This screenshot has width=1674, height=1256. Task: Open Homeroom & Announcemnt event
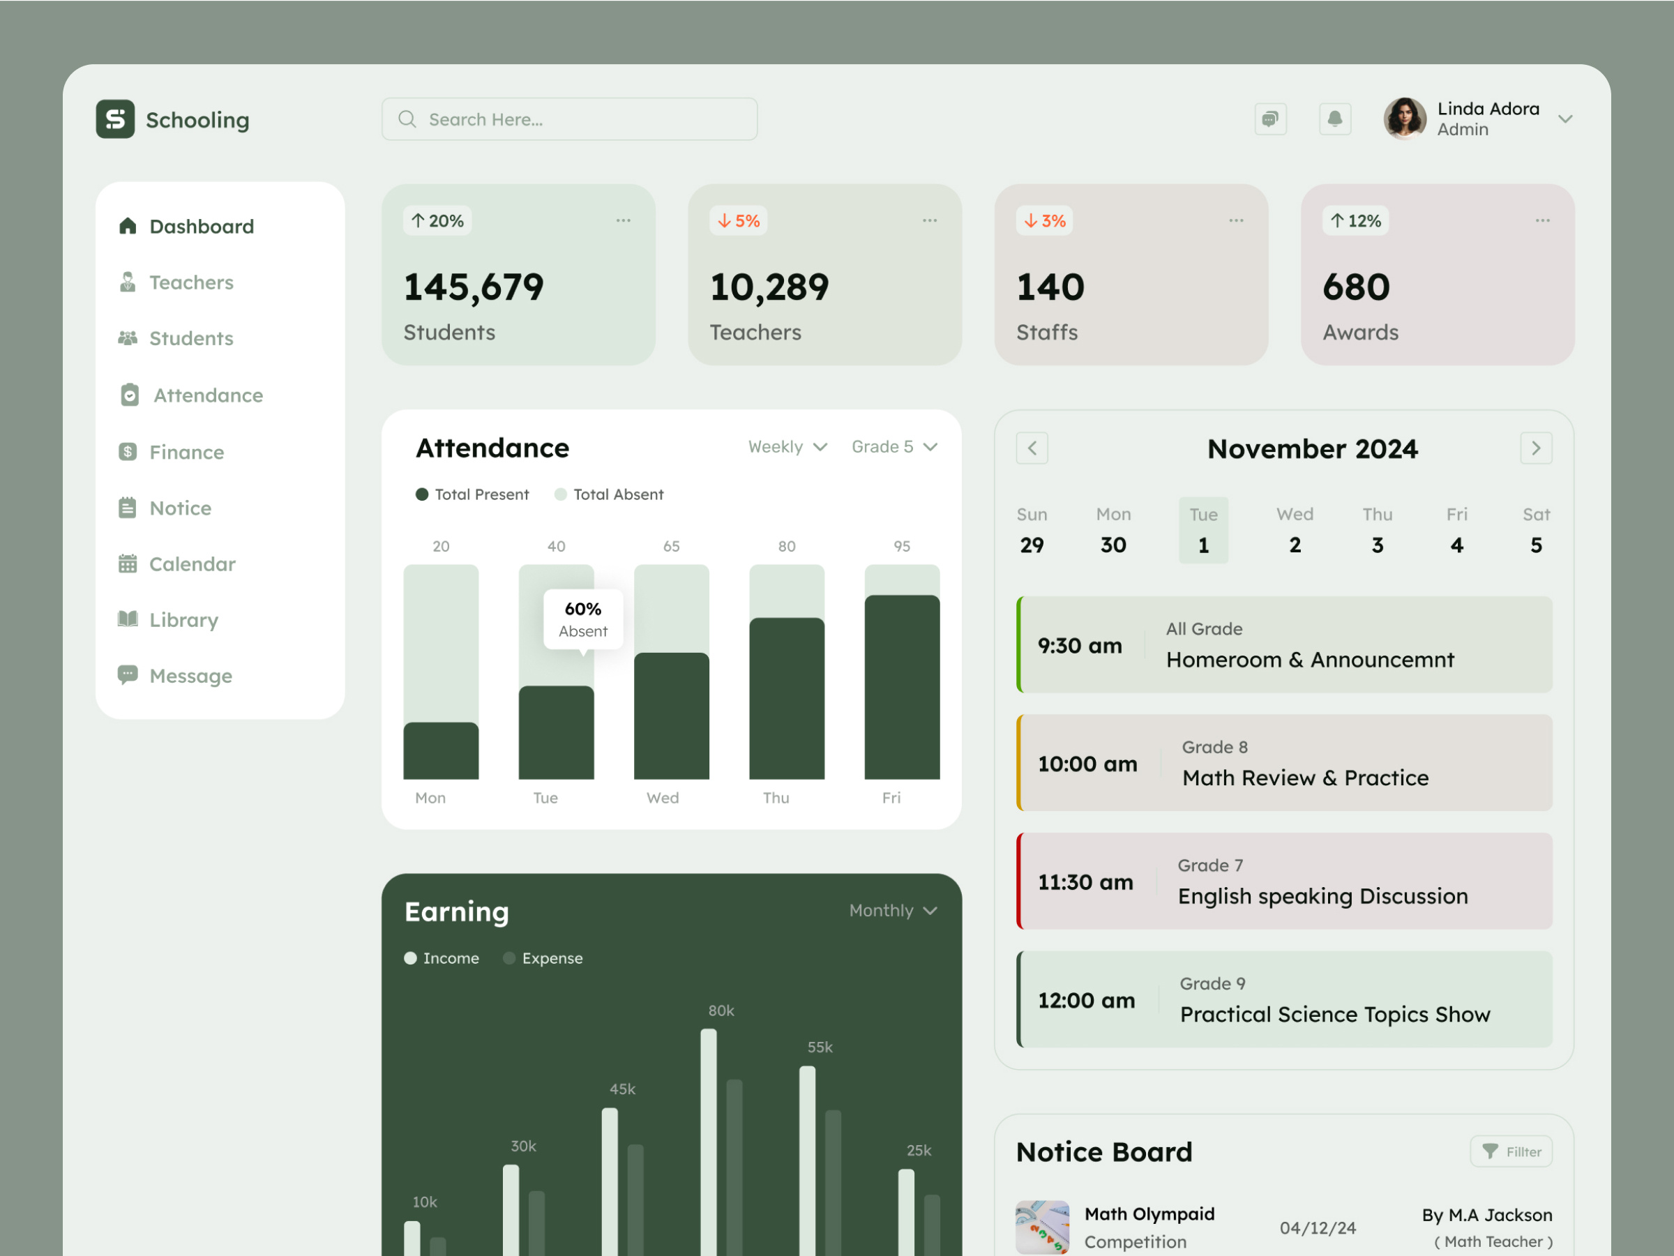1284,644
